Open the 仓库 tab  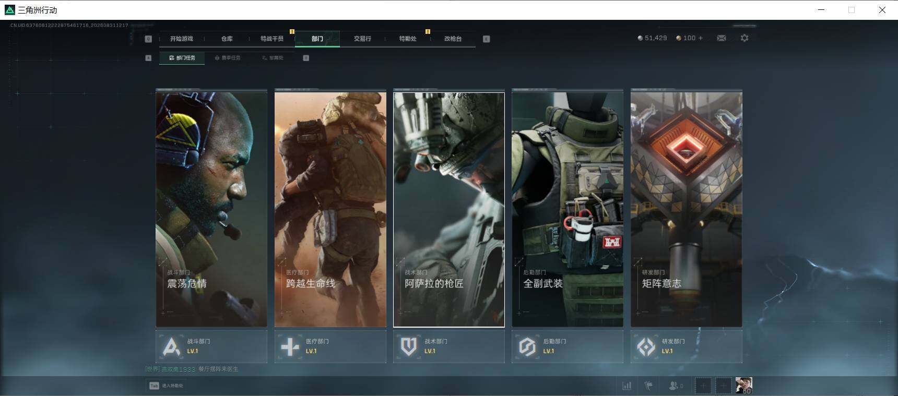tap(227, 39)
